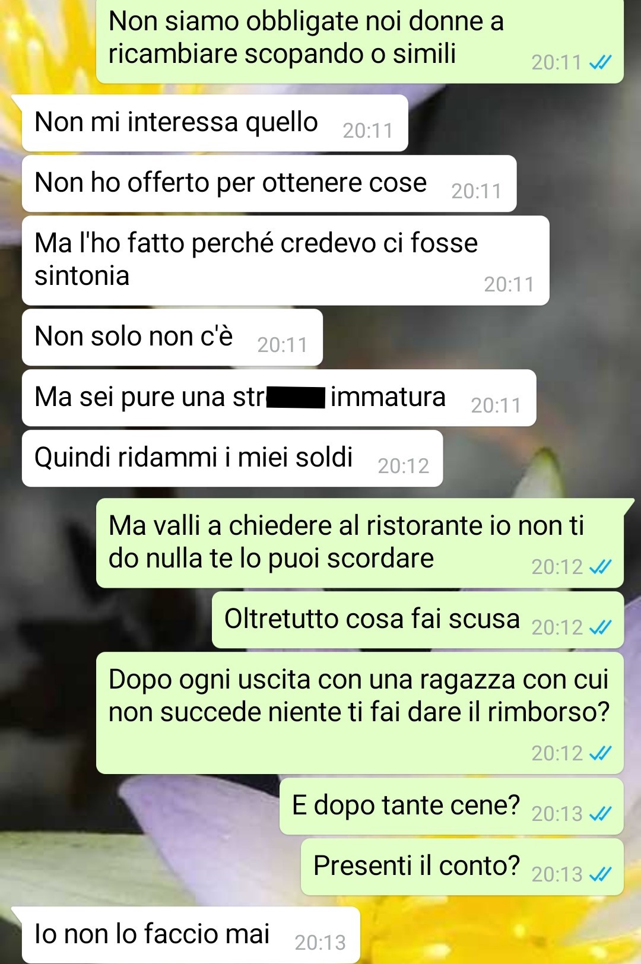Tap the black censor bar in the message
Image resolution: width=641 pixels, height=964 pixels.
(x=296, y=398)
